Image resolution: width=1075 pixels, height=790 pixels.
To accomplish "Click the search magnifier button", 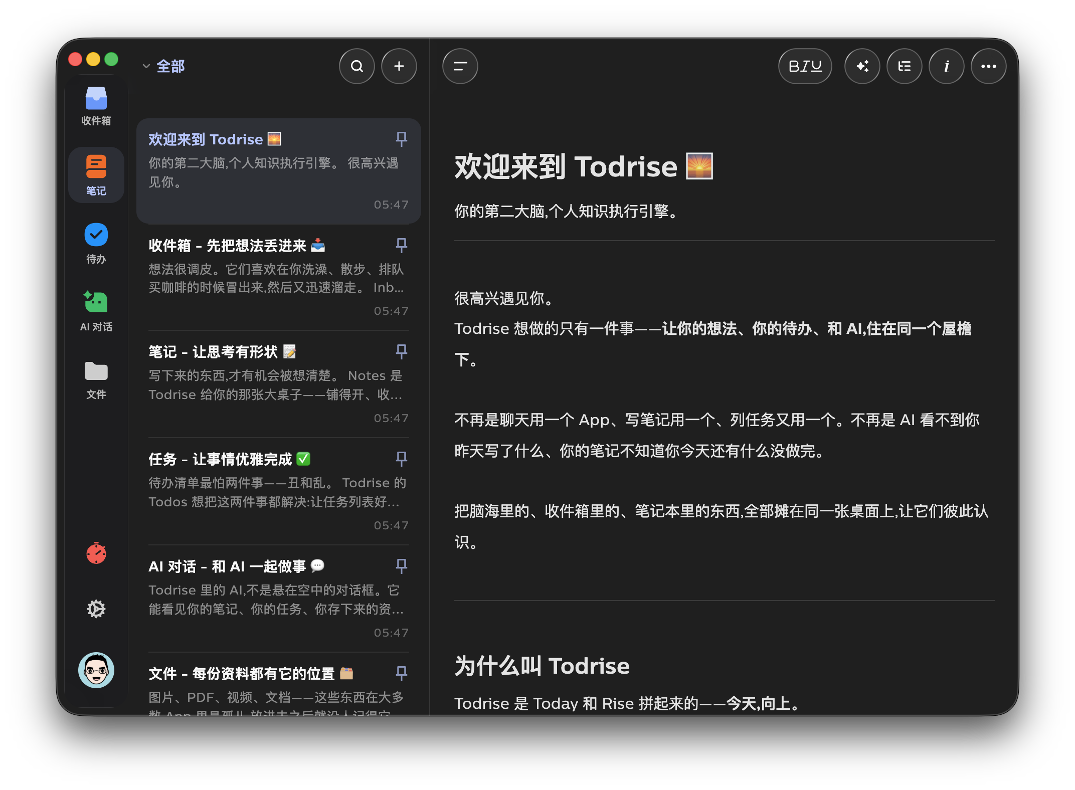I will (x=356, y=66).
